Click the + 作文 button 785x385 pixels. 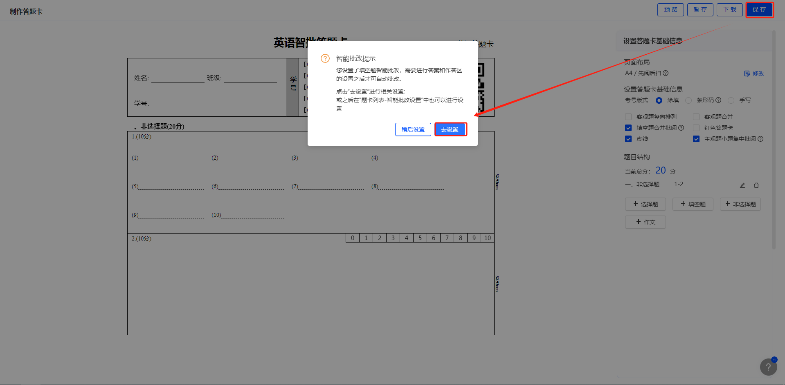coord(646,222)
